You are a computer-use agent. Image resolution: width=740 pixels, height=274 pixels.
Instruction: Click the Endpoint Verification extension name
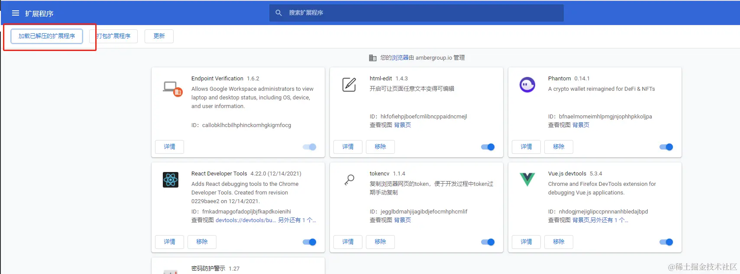[217, 79]
